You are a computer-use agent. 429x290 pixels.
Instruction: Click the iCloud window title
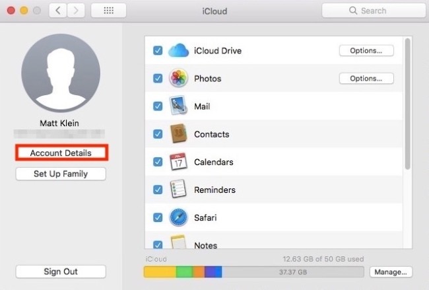pos(214,11)
